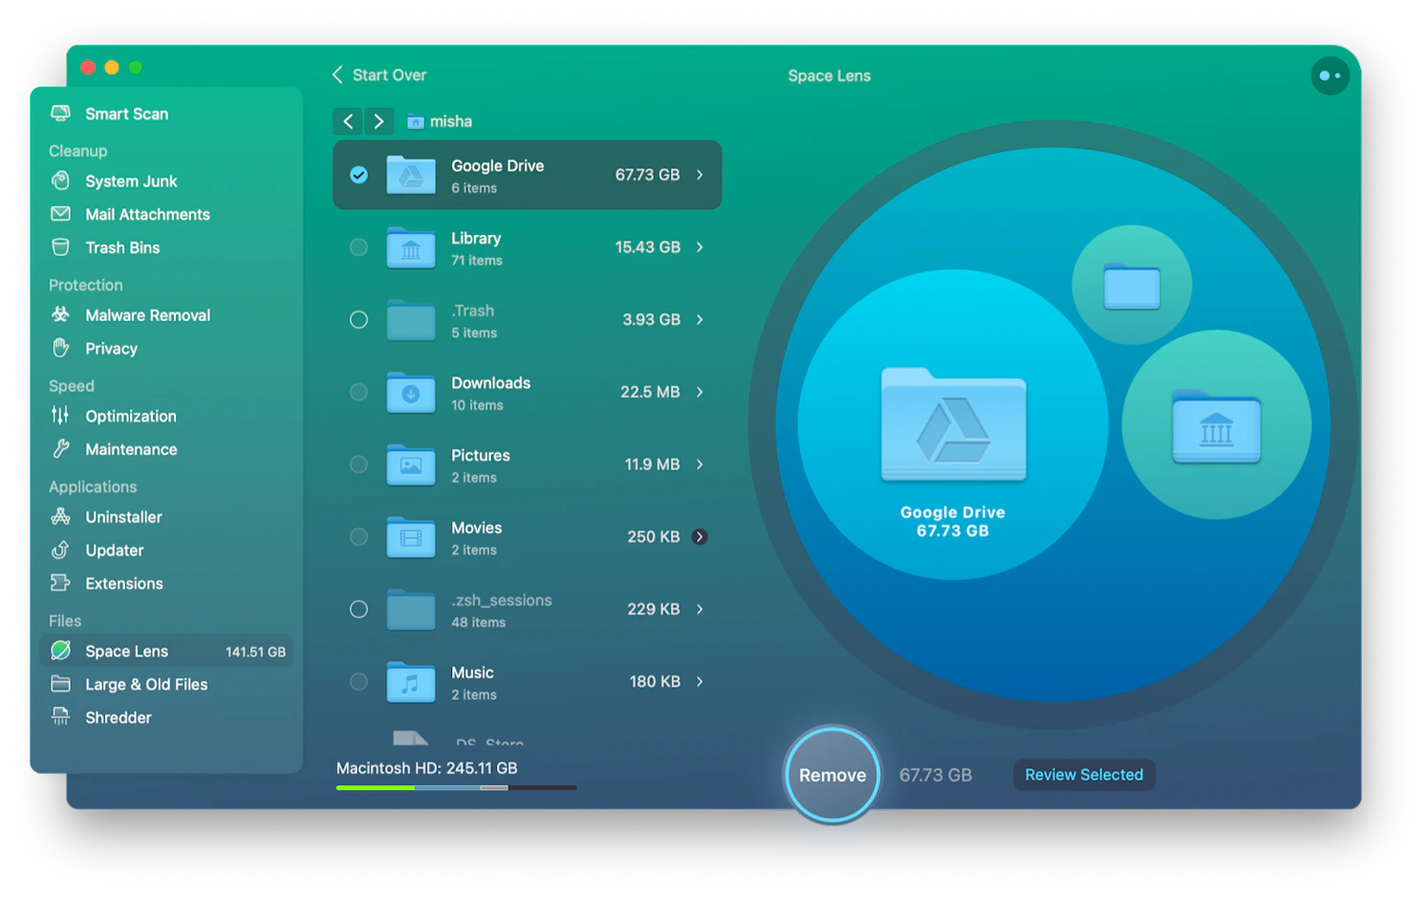
Task: Open Smart Scan in the sidebar
Action: click(x=166, y=114)
